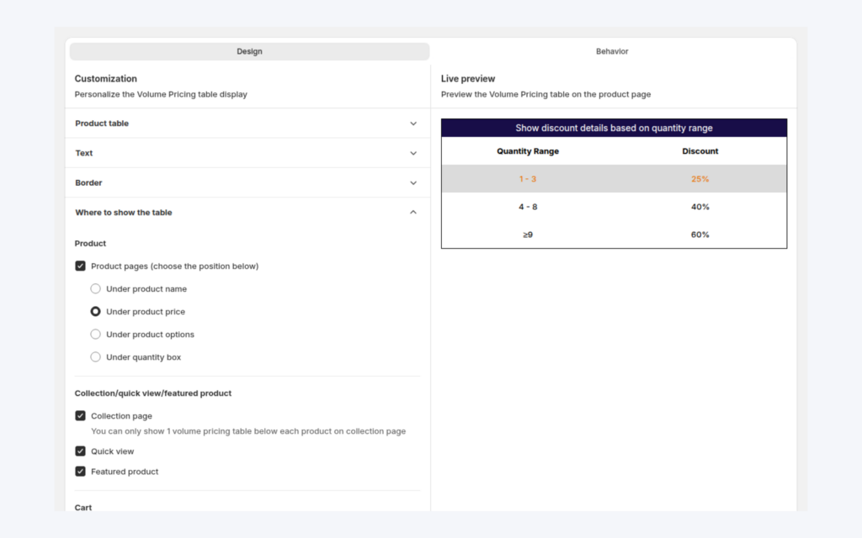Expand the Text section chevron

click(x=413, y=153)
